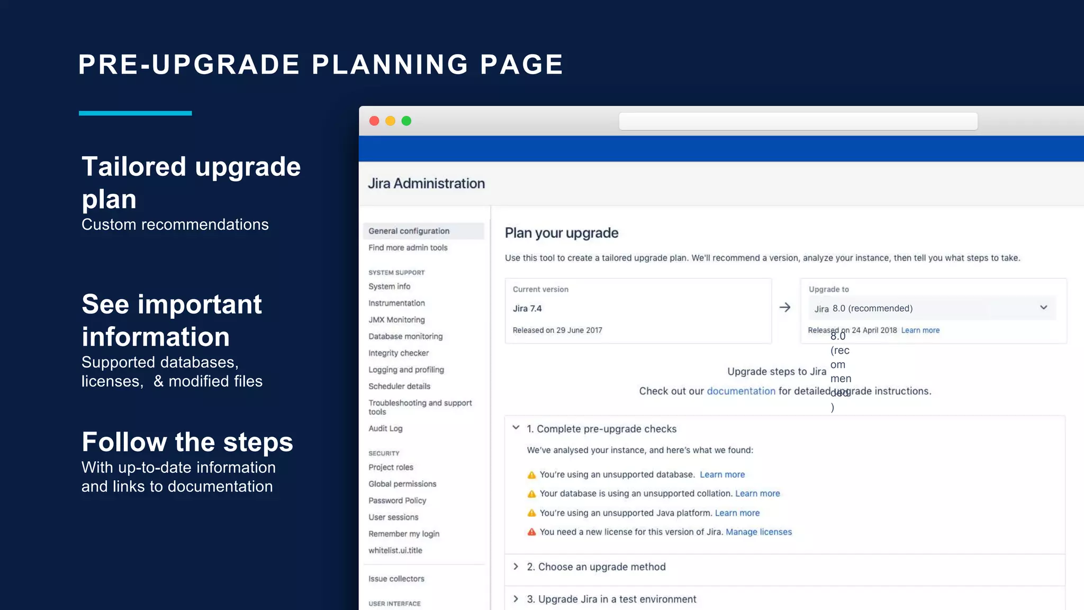The image size is (1084, 610).
Task: Click the arrow between current and upgrade version
Action: pyautogui.click(x=785, y=308)
